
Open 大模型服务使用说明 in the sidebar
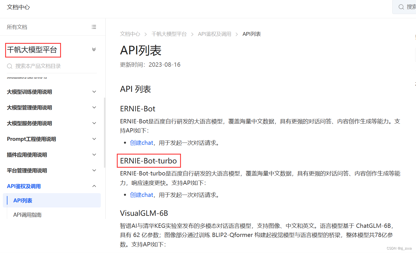tap(29, 123)
